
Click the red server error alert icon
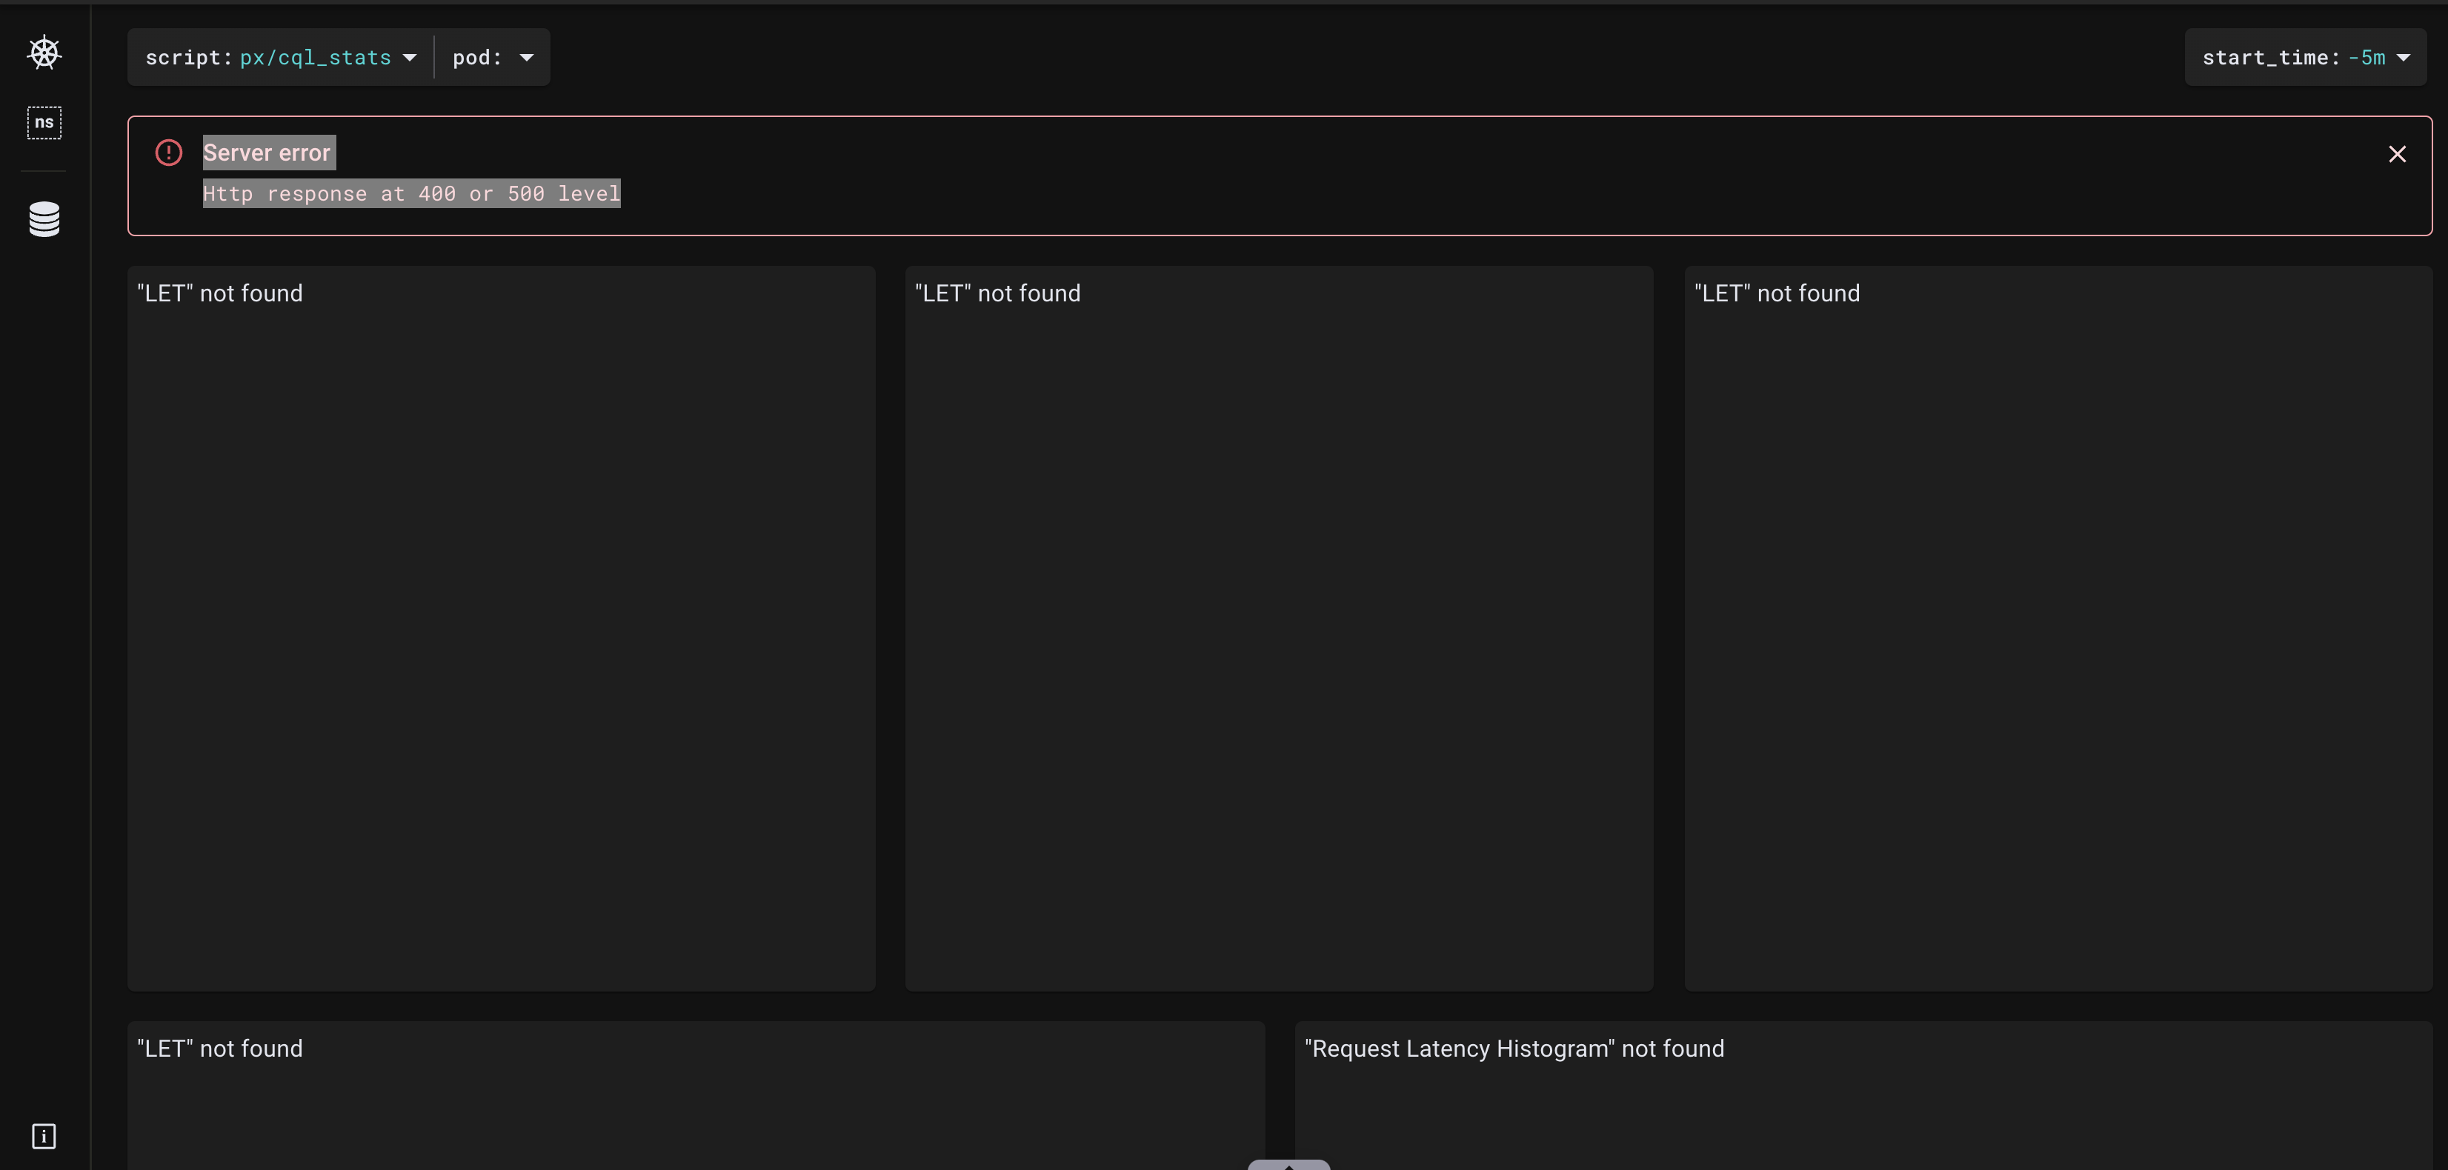pos(169,153)
